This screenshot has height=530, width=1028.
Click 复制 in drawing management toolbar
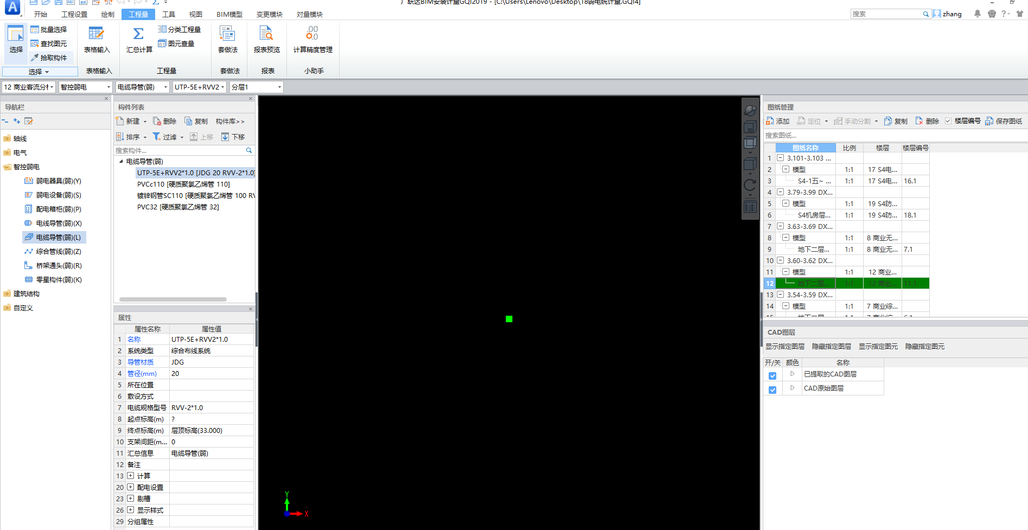(896, 121)
